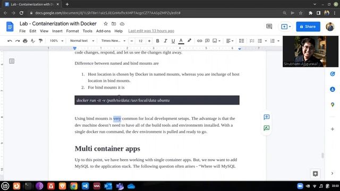
Task: Open Maps in side panel
Action: (x=333, y=105)
